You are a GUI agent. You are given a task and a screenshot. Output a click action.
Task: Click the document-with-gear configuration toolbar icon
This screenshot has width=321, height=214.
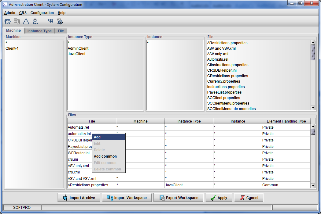(60, 21)
